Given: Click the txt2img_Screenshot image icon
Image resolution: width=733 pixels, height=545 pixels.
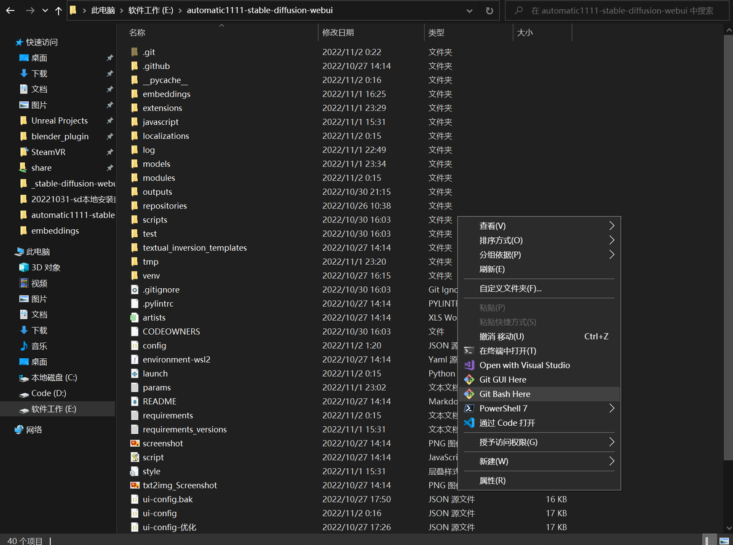Looking at the screenshot, I should point(135,485).
